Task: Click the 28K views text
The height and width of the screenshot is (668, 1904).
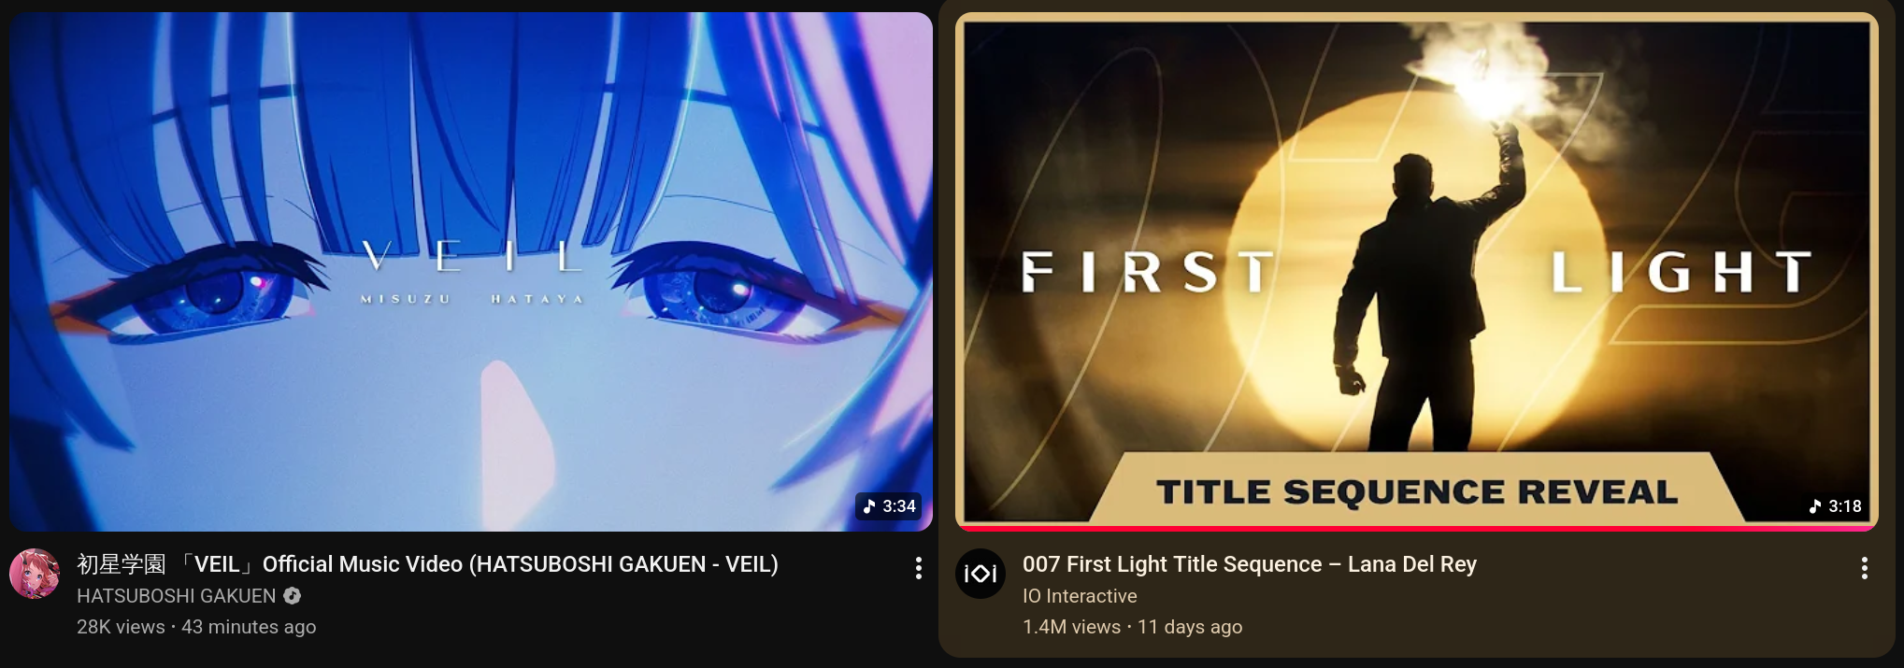Action: 121,627
